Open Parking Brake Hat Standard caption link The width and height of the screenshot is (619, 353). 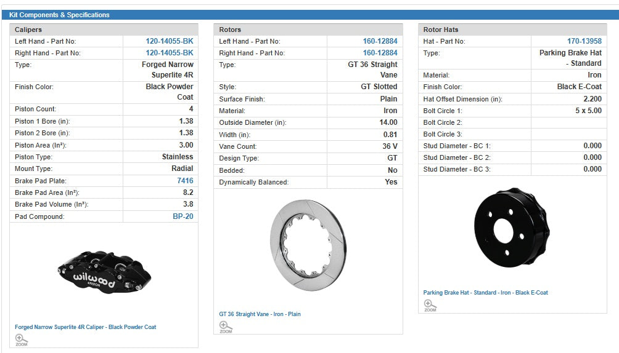[x=485, y=293]
